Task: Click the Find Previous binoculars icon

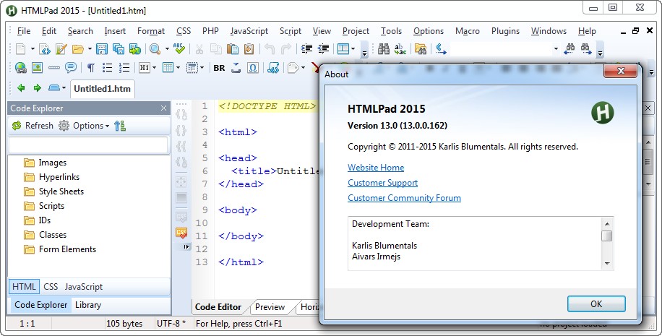Action: tap(569, 48)
